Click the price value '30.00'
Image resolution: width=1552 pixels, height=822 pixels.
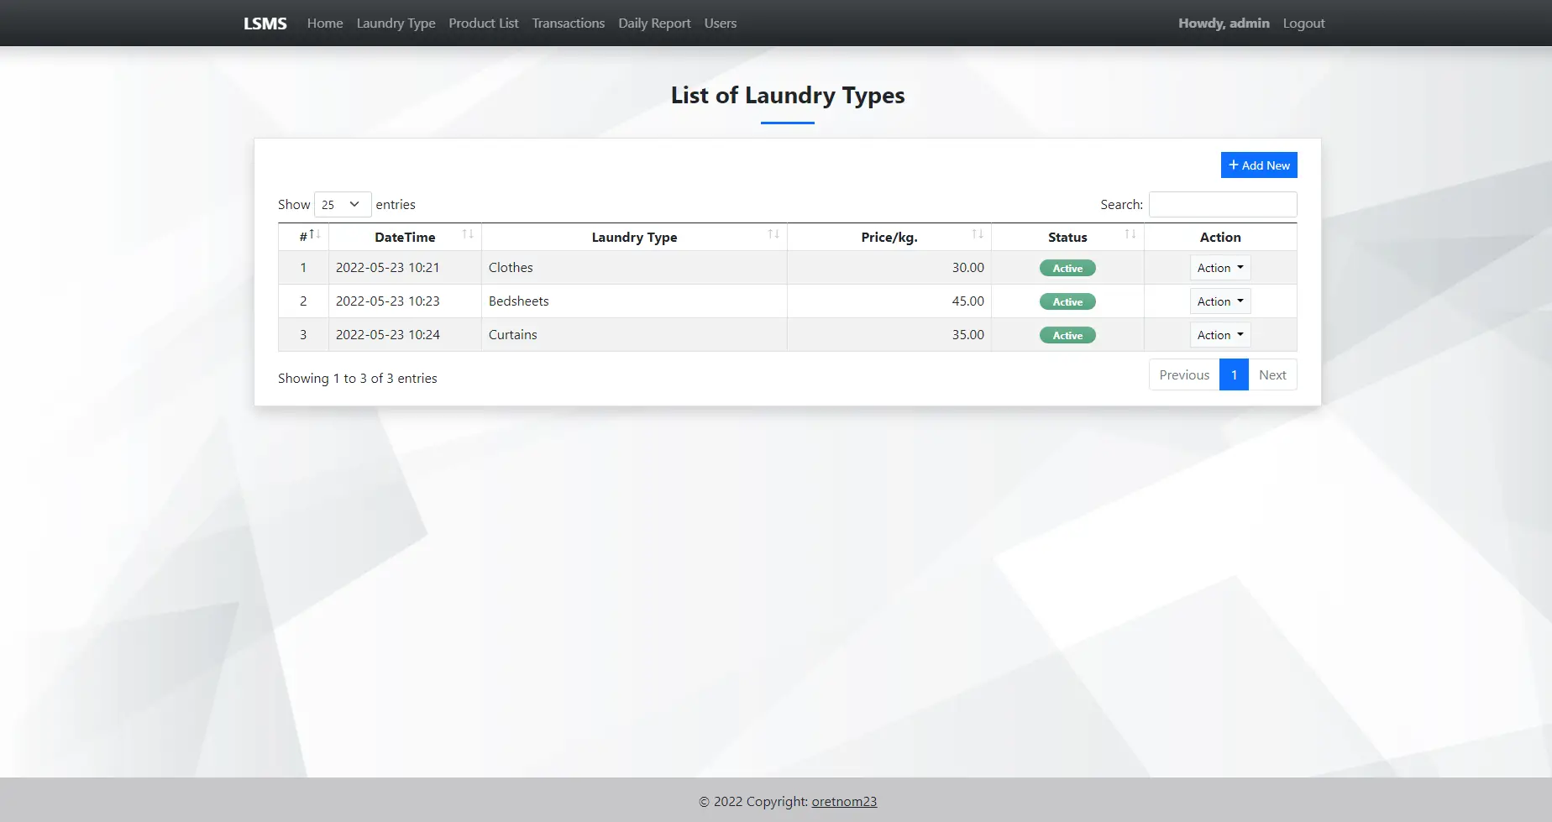(x=968, y=268)
